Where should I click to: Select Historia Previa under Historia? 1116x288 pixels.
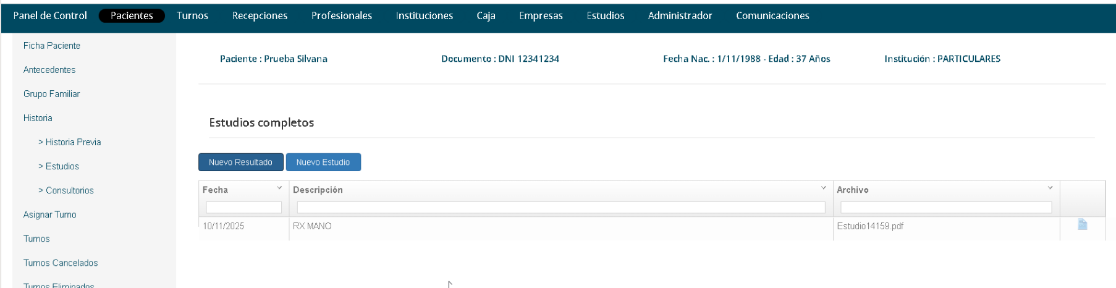pyautogui.click(x=73, y=142)
